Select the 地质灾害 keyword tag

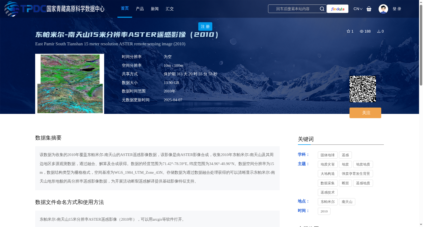328,164
